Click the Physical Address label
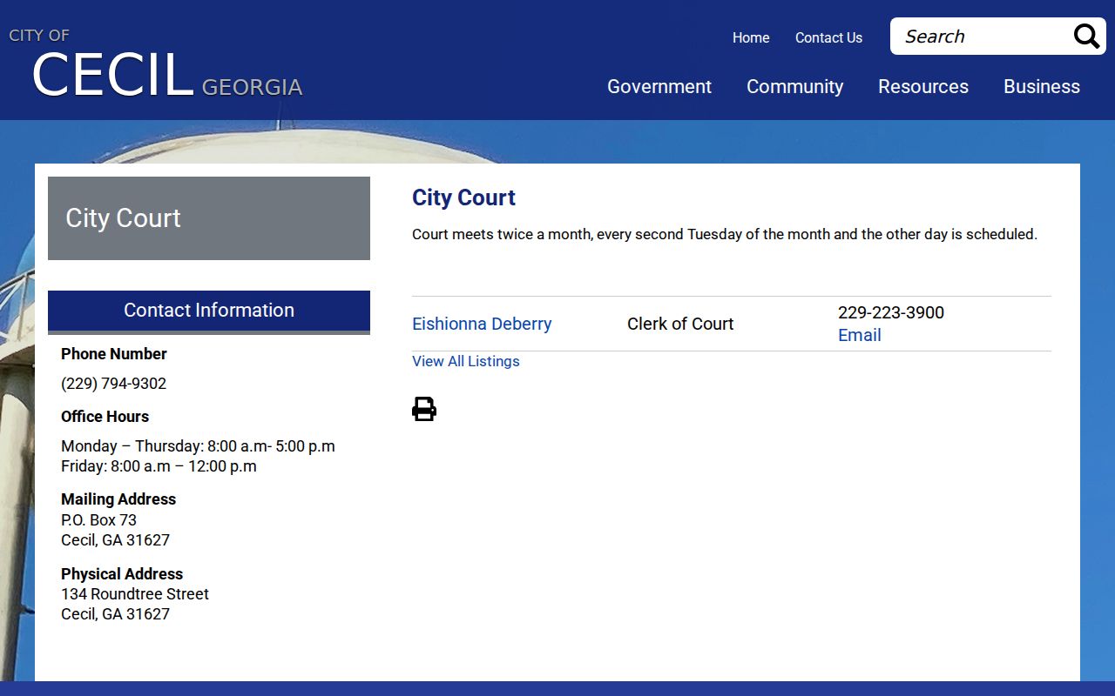Screen dimensions: 1115x696 [x=122, y=574]
